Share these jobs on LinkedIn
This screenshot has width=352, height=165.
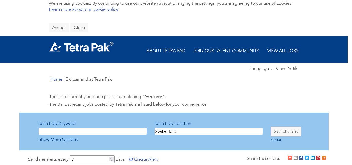click(x=313, y=158)
